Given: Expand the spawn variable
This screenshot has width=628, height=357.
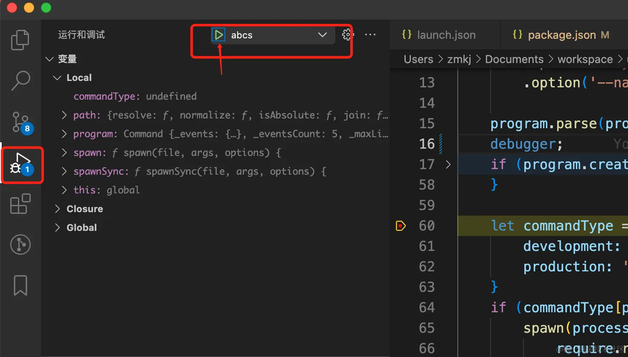Looking at the screenshot, I should [x=64, y=153].
